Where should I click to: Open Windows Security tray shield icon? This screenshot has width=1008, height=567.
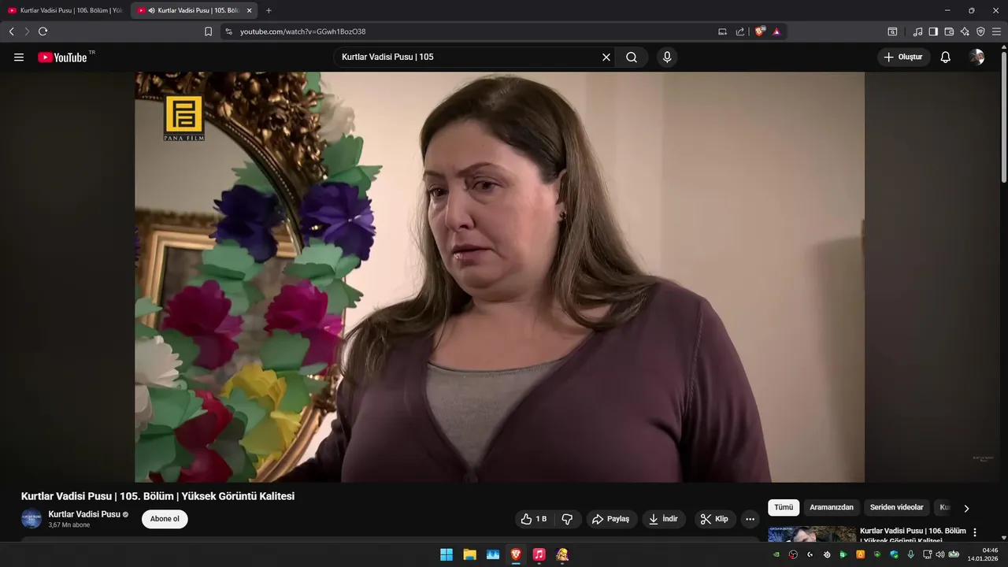point(894,554)
